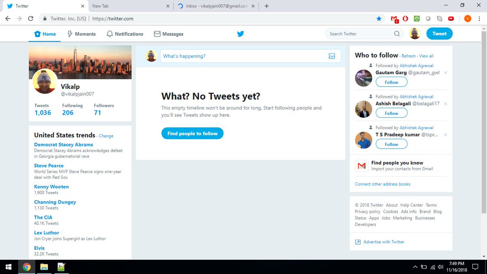
Task: Show hidden tray icons chevron
Action: pyautogui.click(x=415, y=267)
